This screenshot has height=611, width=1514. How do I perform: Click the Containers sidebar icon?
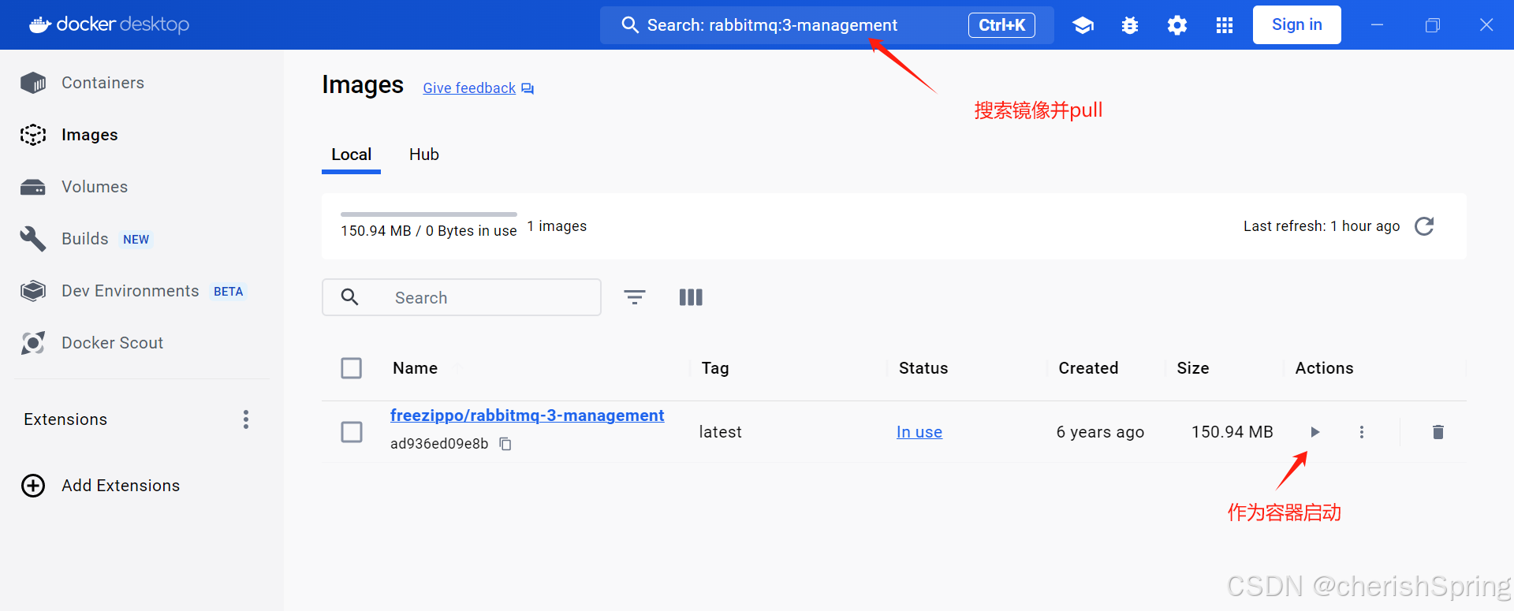(x=33, y=83)
